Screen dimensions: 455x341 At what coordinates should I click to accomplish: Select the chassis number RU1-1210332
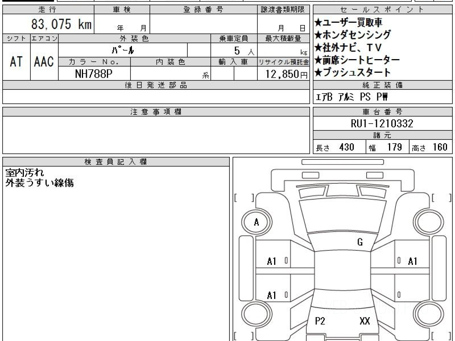[x=382, y=123]
